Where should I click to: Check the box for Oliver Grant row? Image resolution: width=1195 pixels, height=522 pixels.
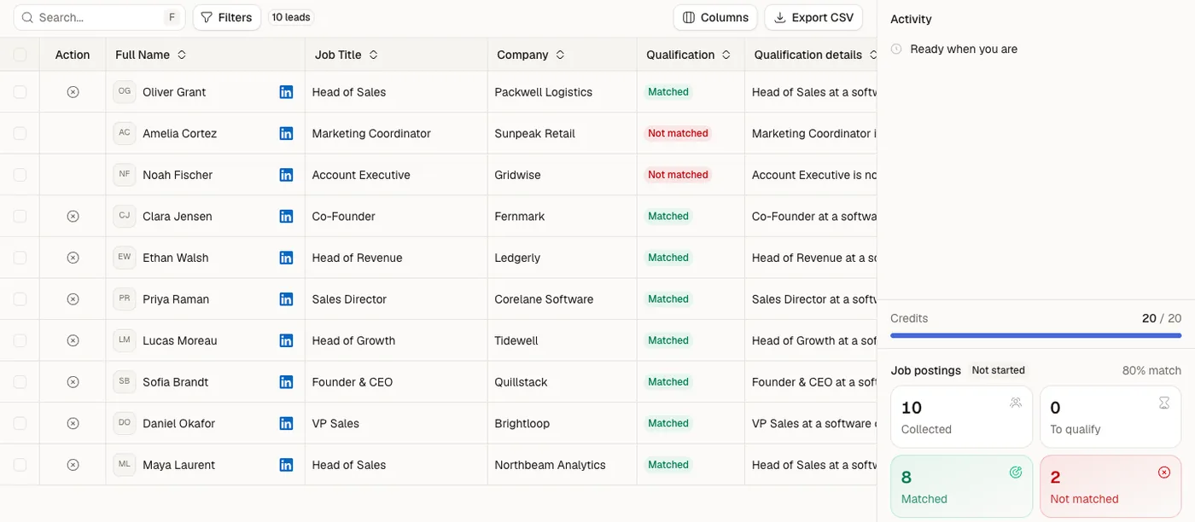(x=20, y=92)
